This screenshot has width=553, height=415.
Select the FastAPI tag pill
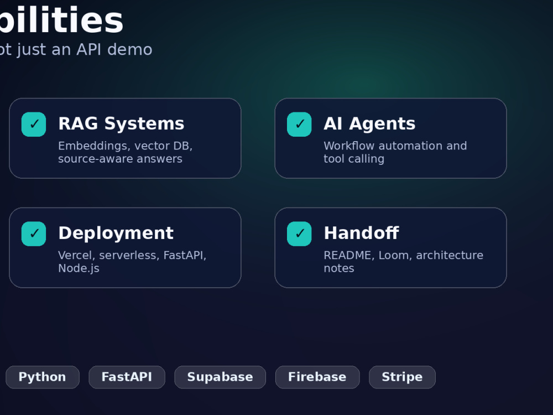point(127,377)
